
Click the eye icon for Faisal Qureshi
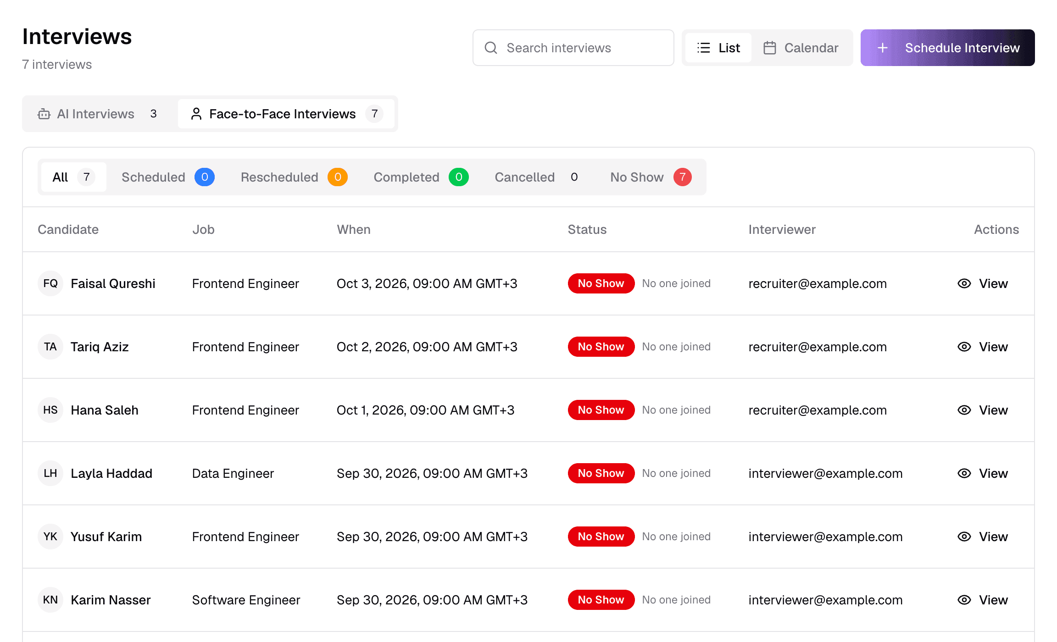(964, 283)
